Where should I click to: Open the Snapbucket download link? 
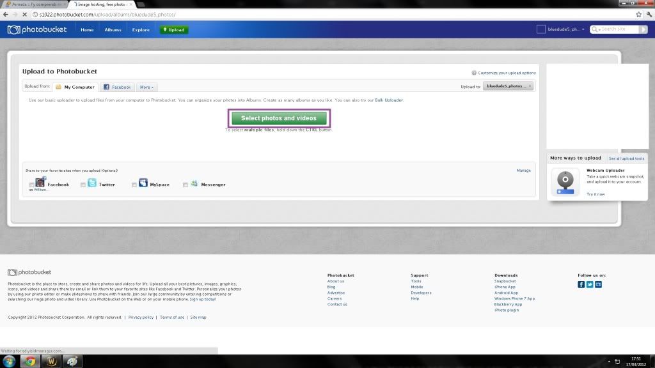pos(505,281)
